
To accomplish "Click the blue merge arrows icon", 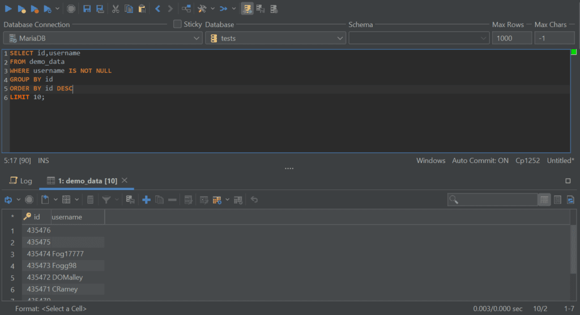I will [x=223, y=8].
